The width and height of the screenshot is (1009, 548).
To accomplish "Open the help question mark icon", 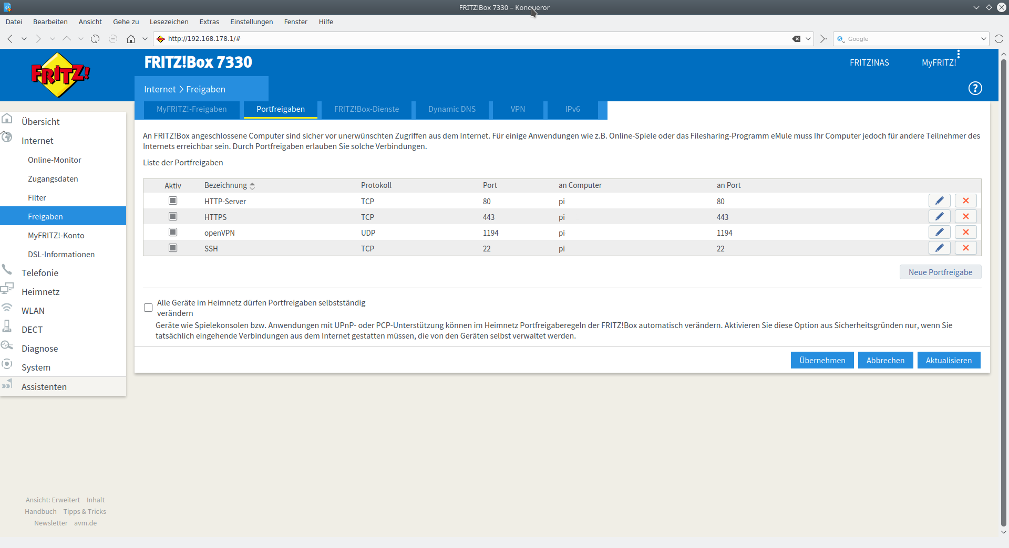I will coord(975,88).
